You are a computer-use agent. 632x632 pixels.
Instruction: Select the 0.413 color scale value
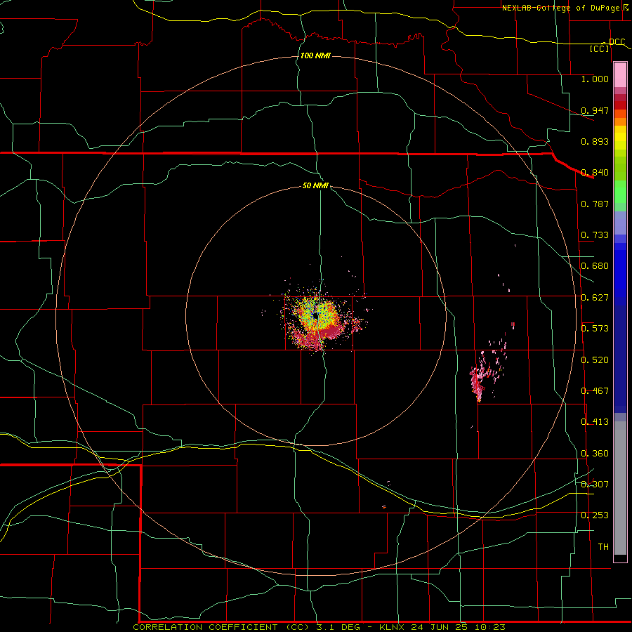[x=595, y=422]
